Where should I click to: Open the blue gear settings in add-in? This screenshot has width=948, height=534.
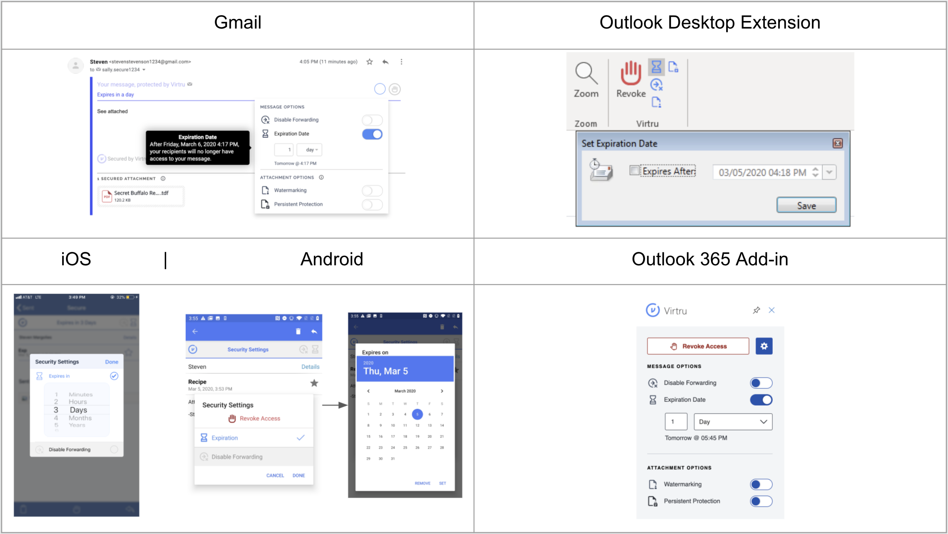click(x=764, y=346)
